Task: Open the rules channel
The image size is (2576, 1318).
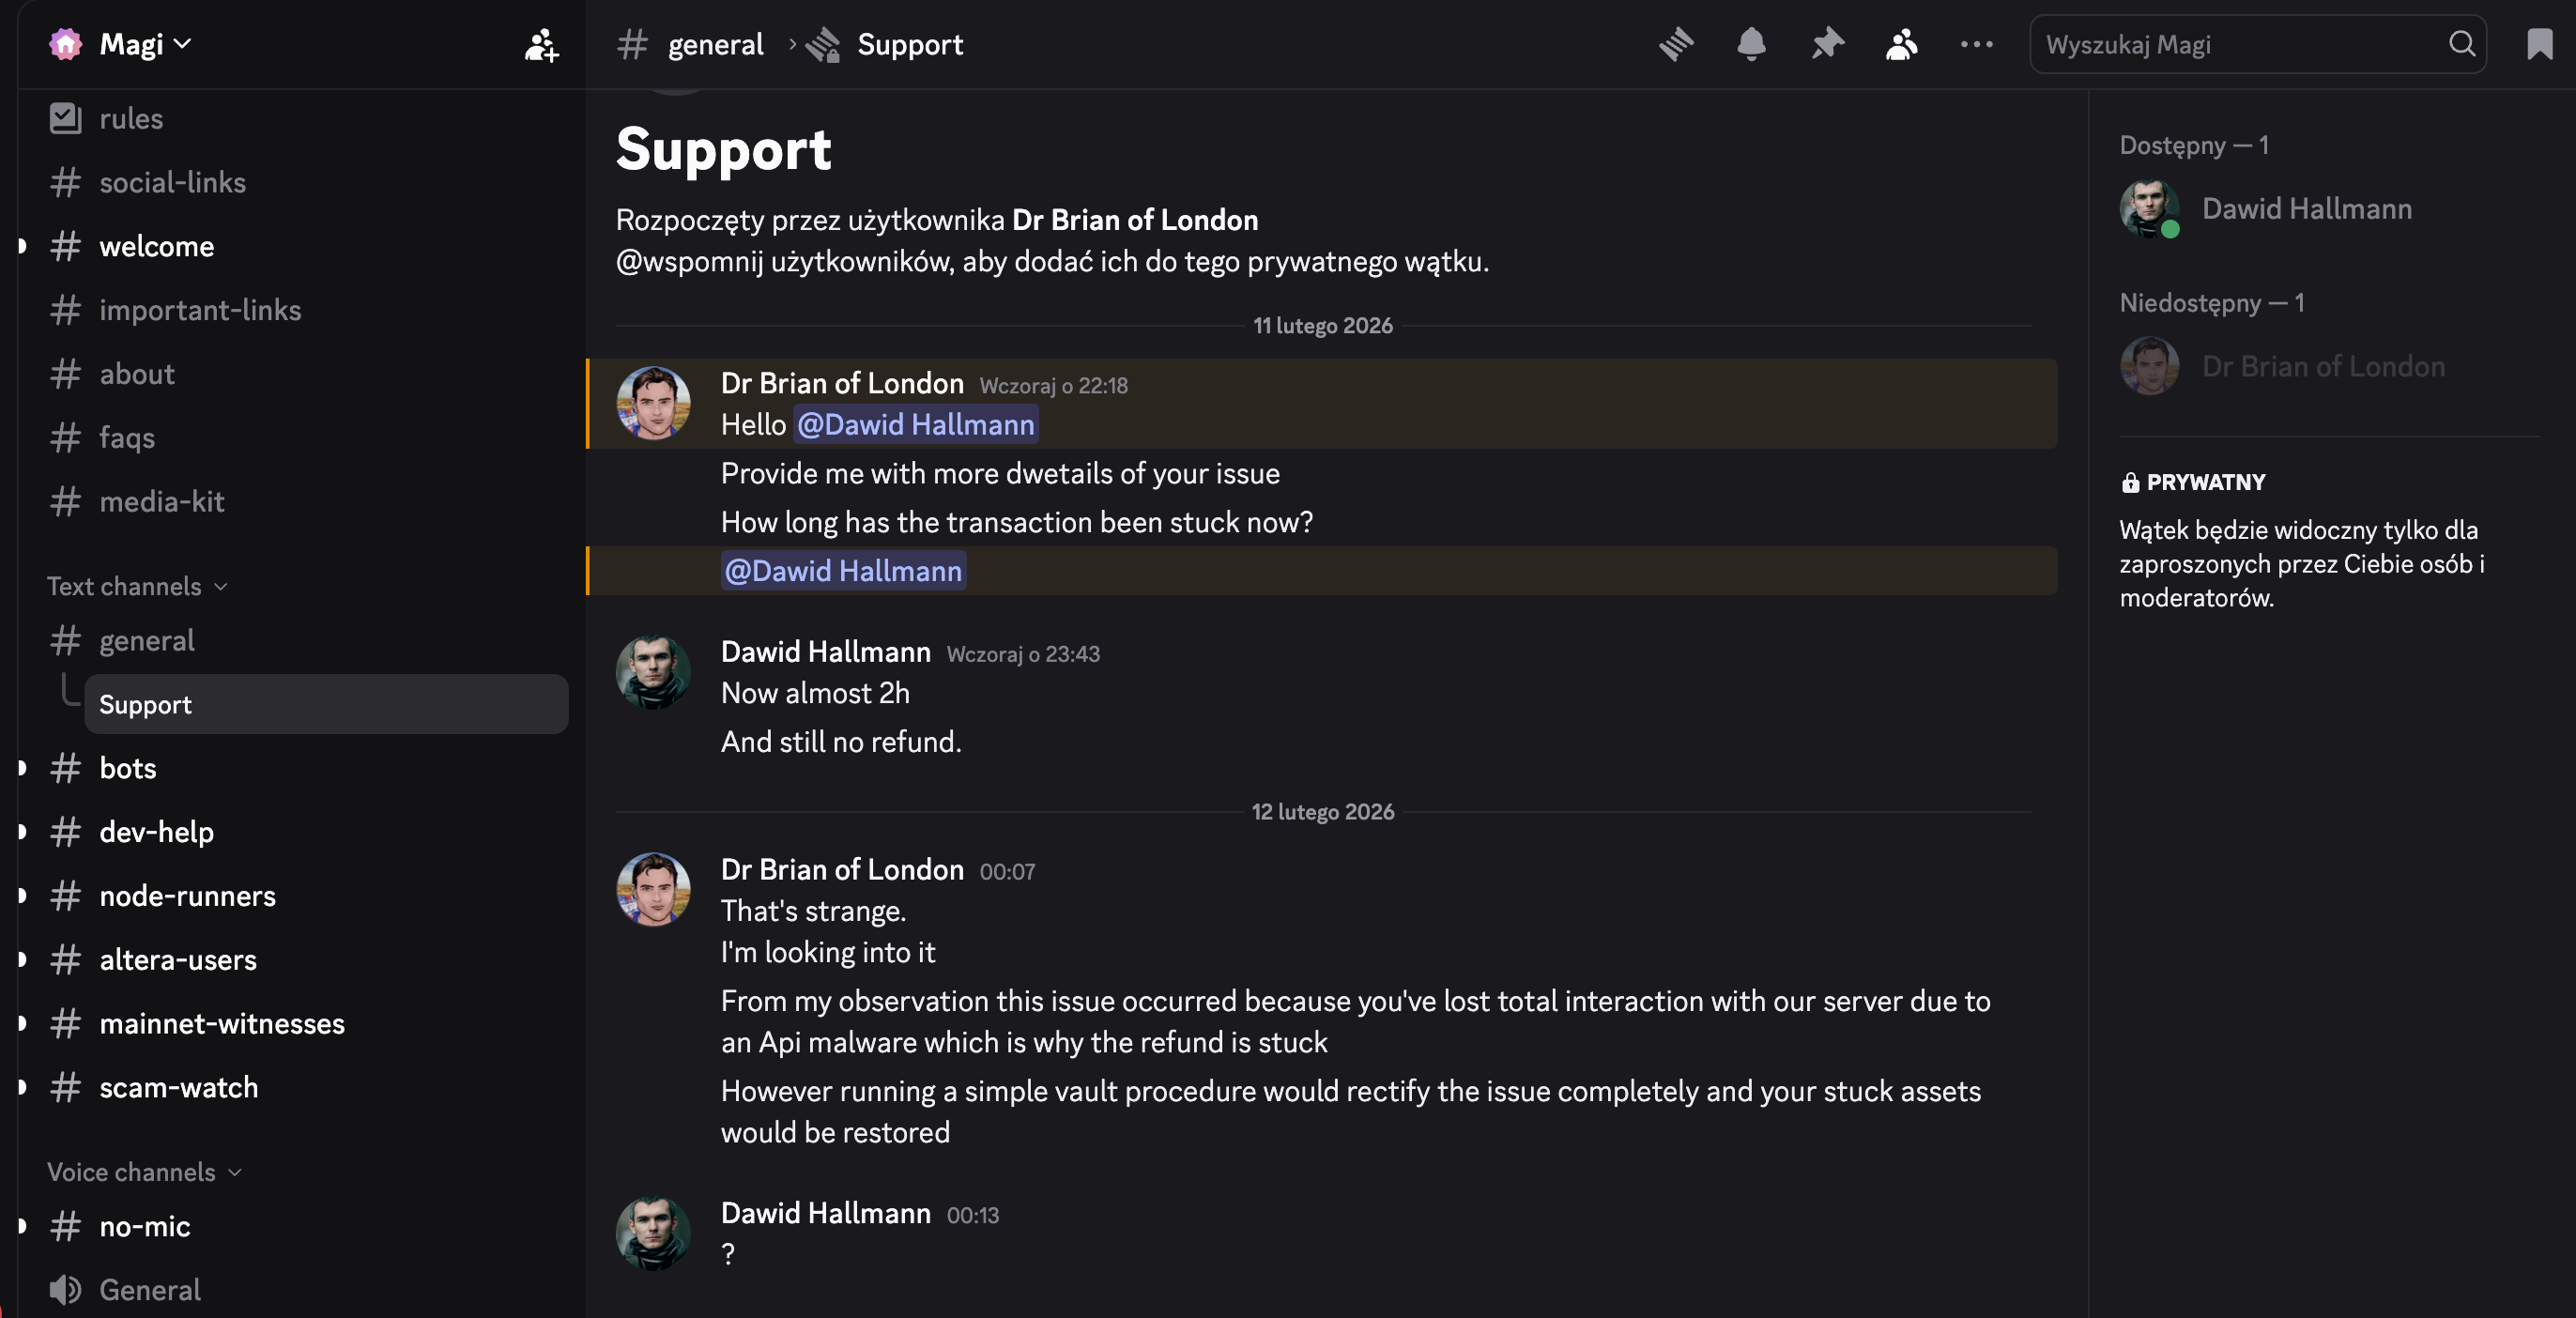Action: click(131, 118)
